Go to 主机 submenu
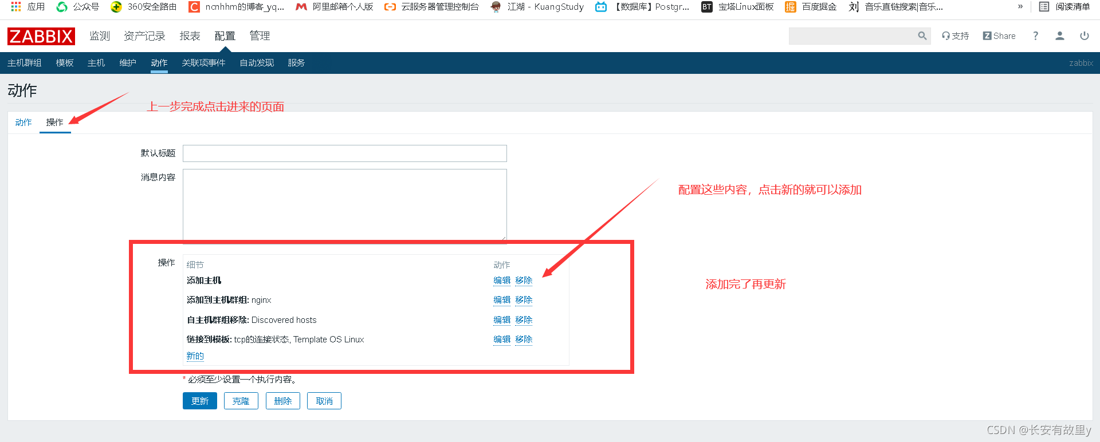 [x=96, y=63]
